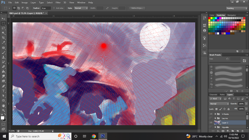Open the Filter menu

point(58,3)
